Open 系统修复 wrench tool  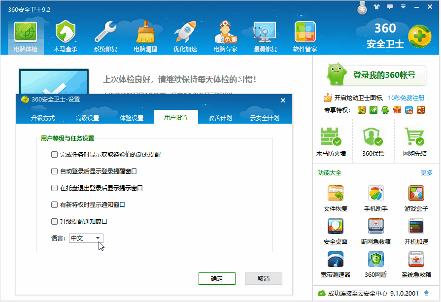105,36
